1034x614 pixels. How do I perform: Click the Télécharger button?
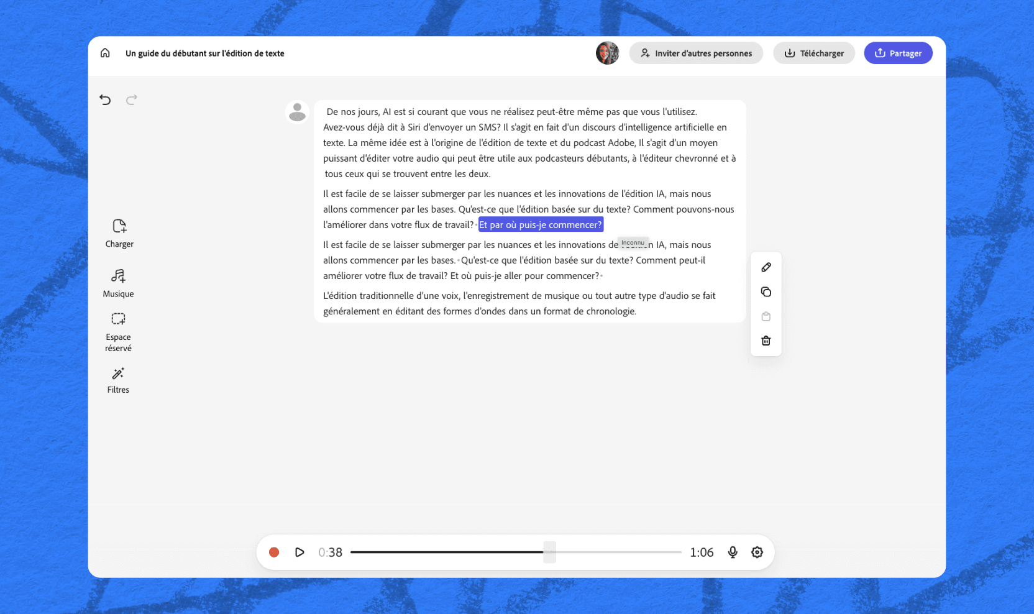pos(814,53)
